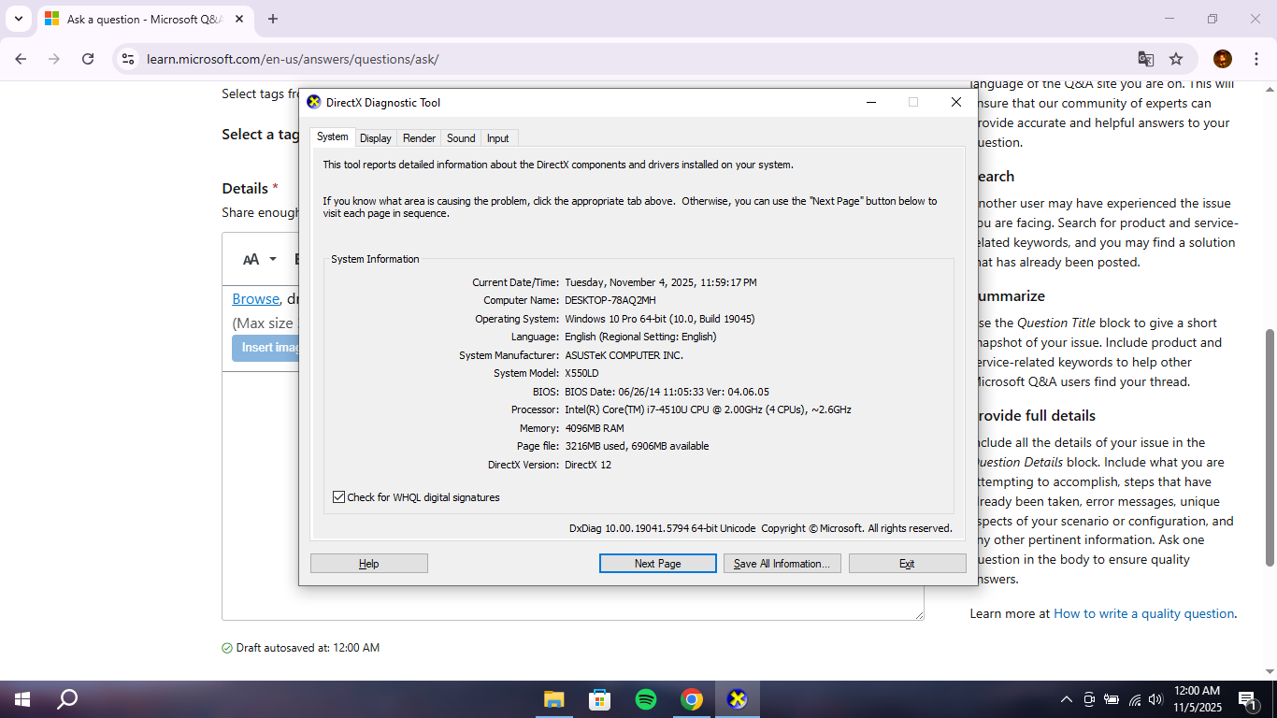Viewport: 1277px width, 718px height.
Task: Click the Meet Now tray icon
Action: [1089, 699]
